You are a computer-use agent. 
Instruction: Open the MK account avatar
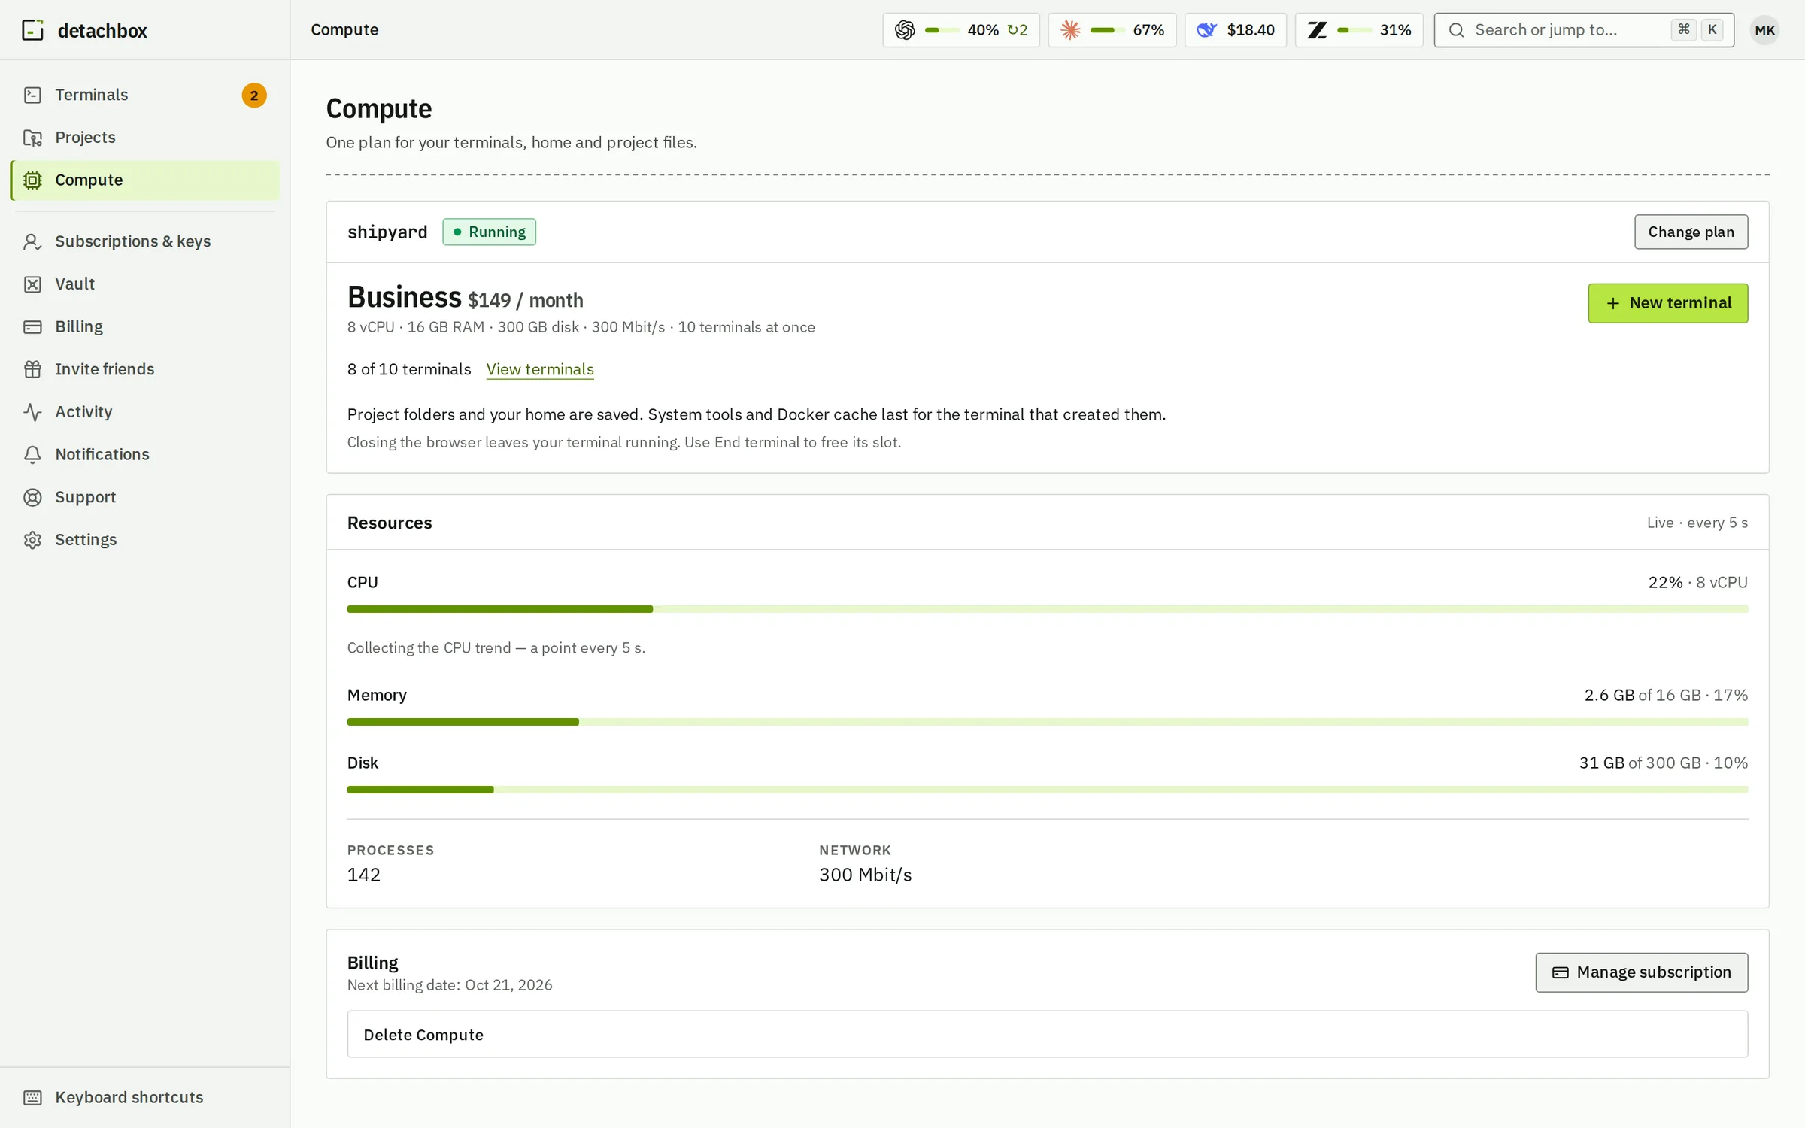(1764, 30)
